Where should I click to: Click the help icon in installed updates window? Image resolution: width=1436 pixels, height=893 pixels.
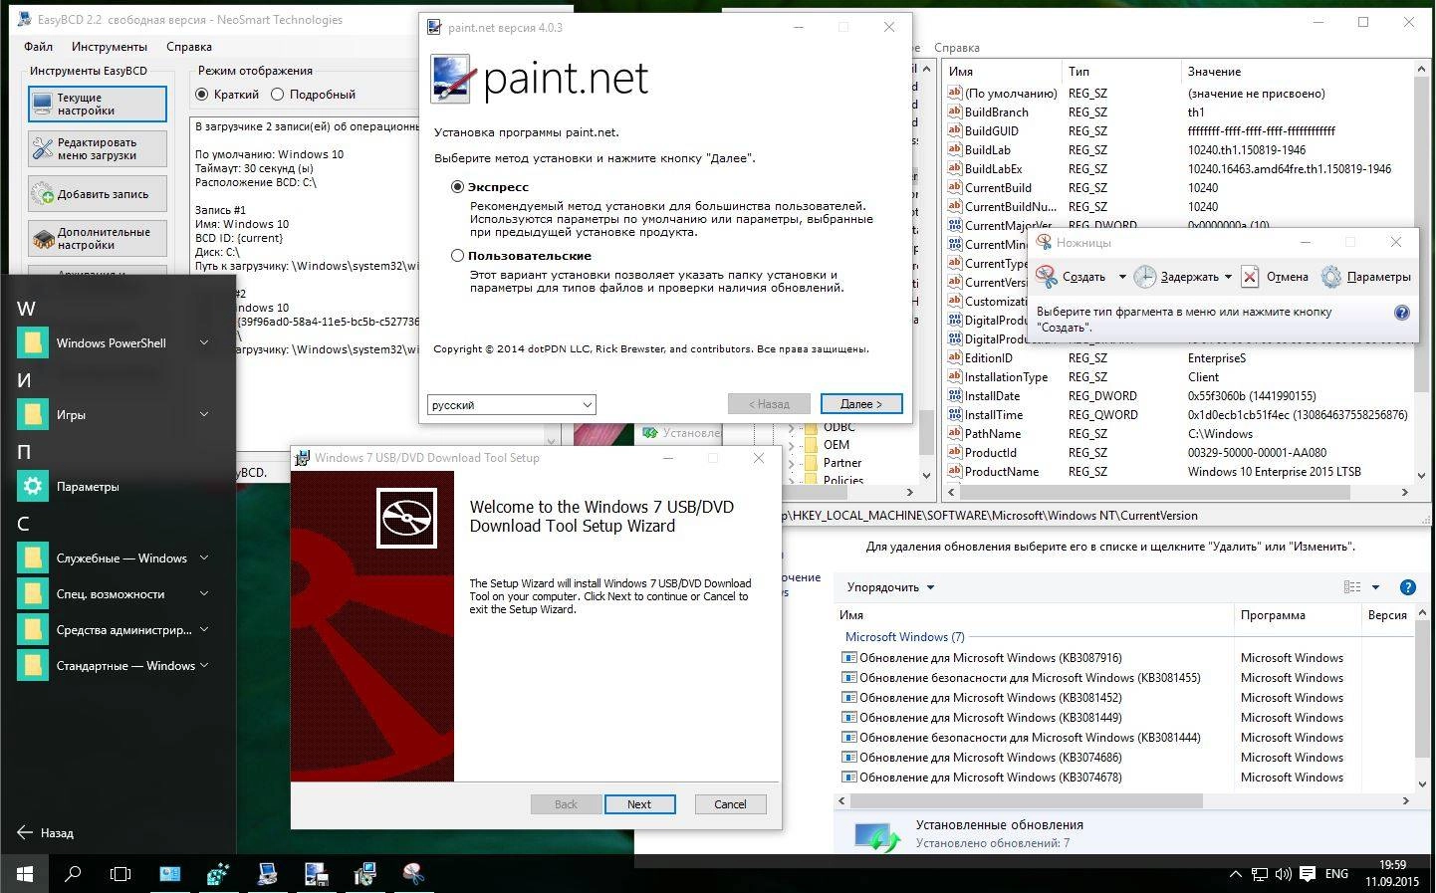click(1408, 587)
